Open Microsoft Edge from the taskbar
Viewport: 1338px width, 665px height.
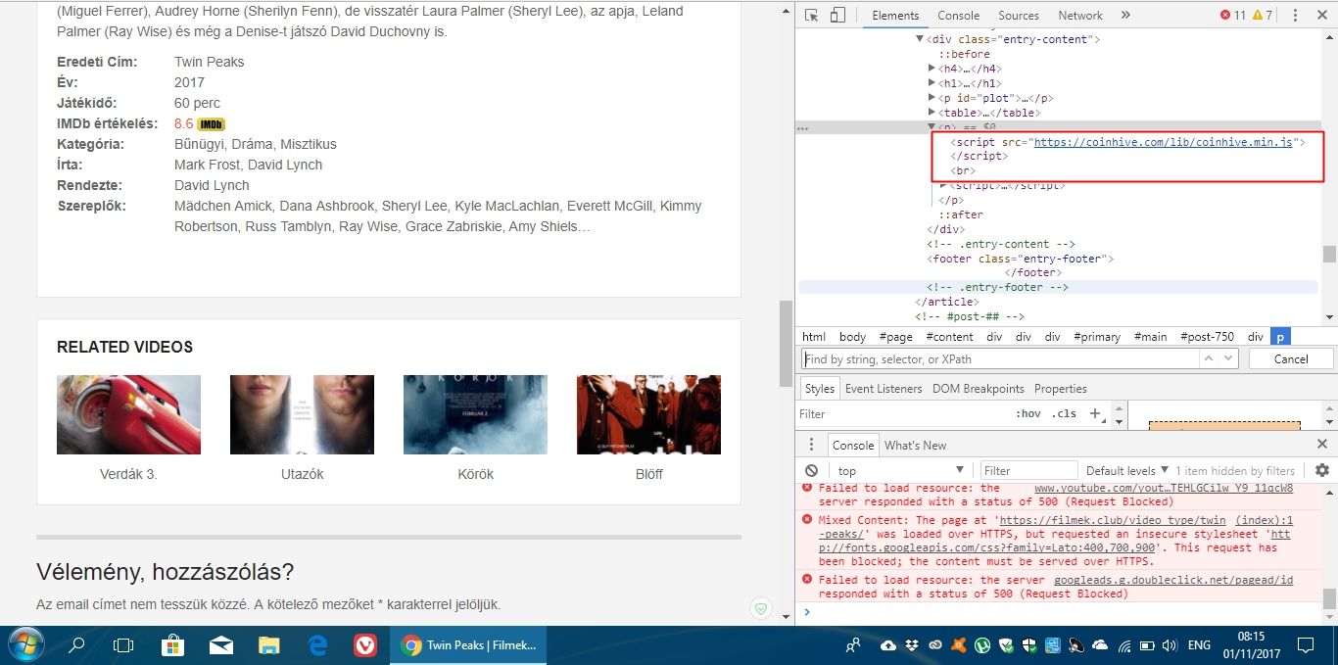click(317, 645)
